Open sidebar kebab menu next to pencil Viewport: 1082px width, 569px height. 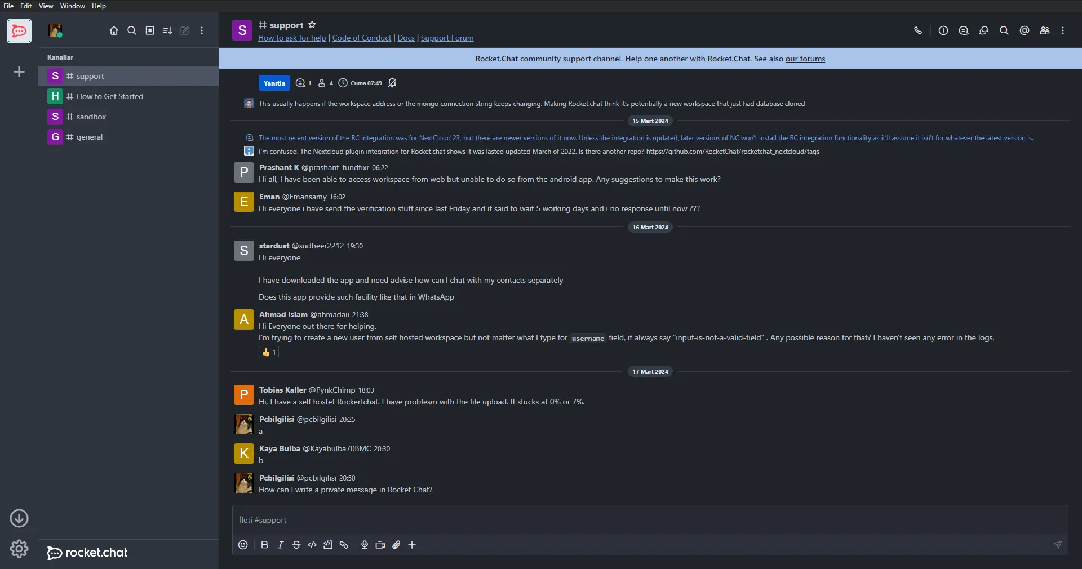pos(202,30)
